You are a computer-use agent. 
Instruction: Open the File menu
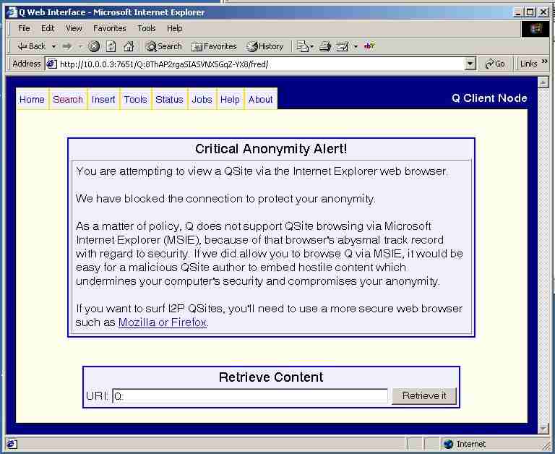(24, 28)
